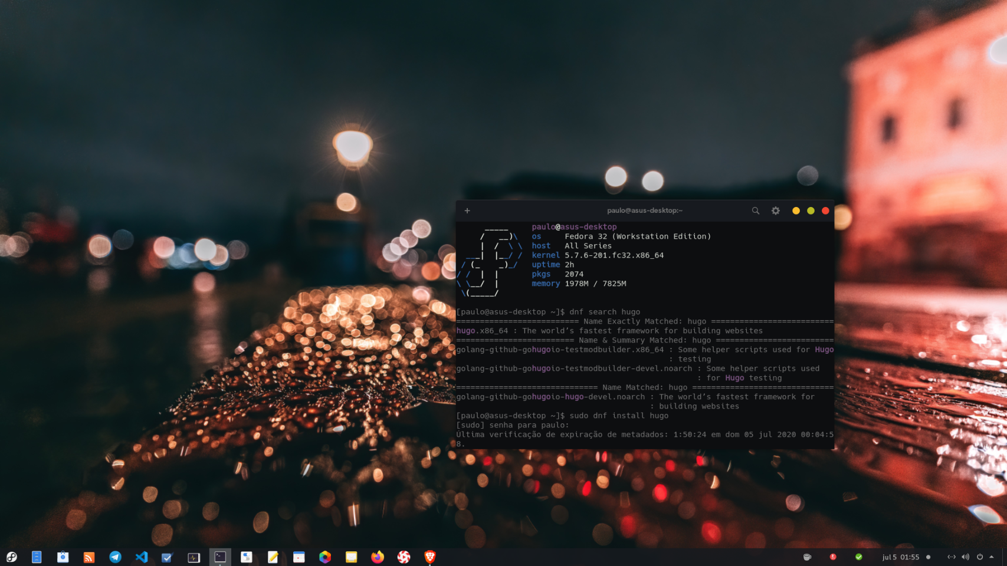Viewport: 1007px width, 566px height.
Task: Open Visual Studio Code from the dock
Action: (x=142, y=557)
